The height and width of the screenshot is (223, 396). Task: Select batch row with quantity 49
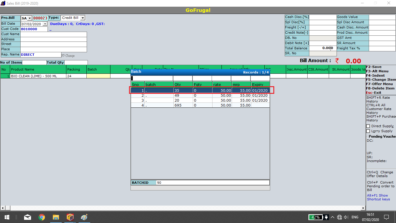pos(200,95)
